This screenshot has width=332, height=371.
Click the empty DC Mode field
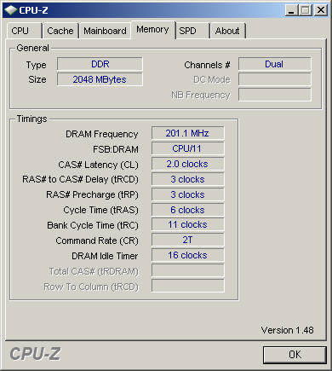tap(275, 79)
